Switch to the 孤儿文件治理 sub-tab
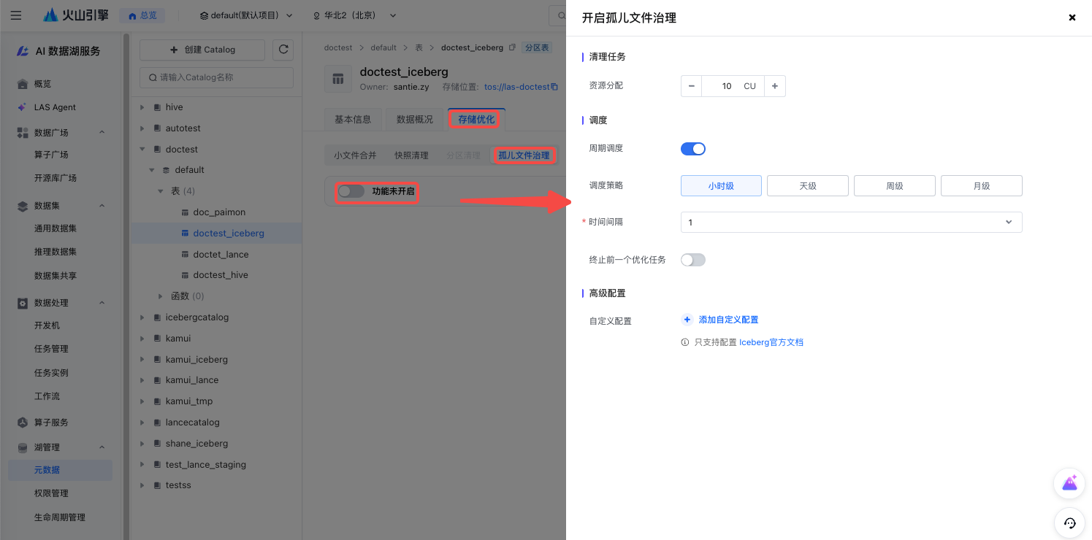The image size is (1092, 540). point(524,155)
